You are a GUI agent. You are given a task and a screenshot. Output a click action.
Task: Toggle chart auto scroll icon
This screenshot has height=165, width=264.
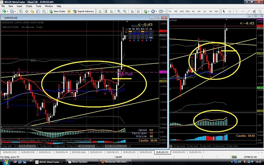click(132, 11)
